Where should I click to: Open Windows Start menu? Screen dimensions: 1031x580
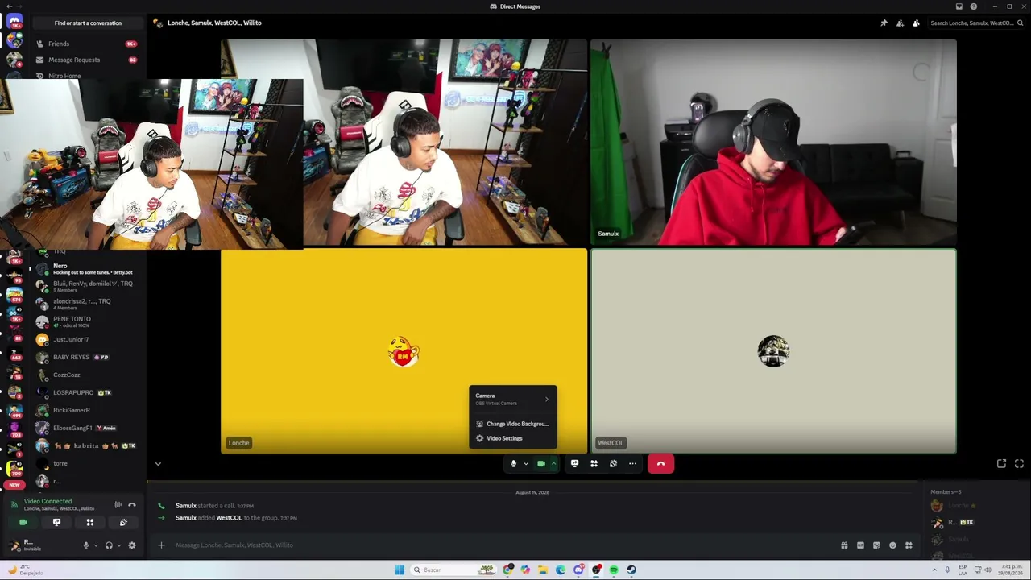[x=399, y=570]
